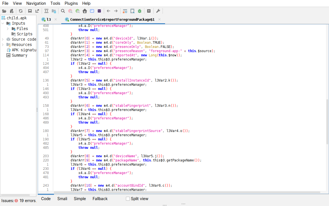Click Boolean.TRUE in the coreOnly line
The image size is (329, 206).
(x=149, y=43)
